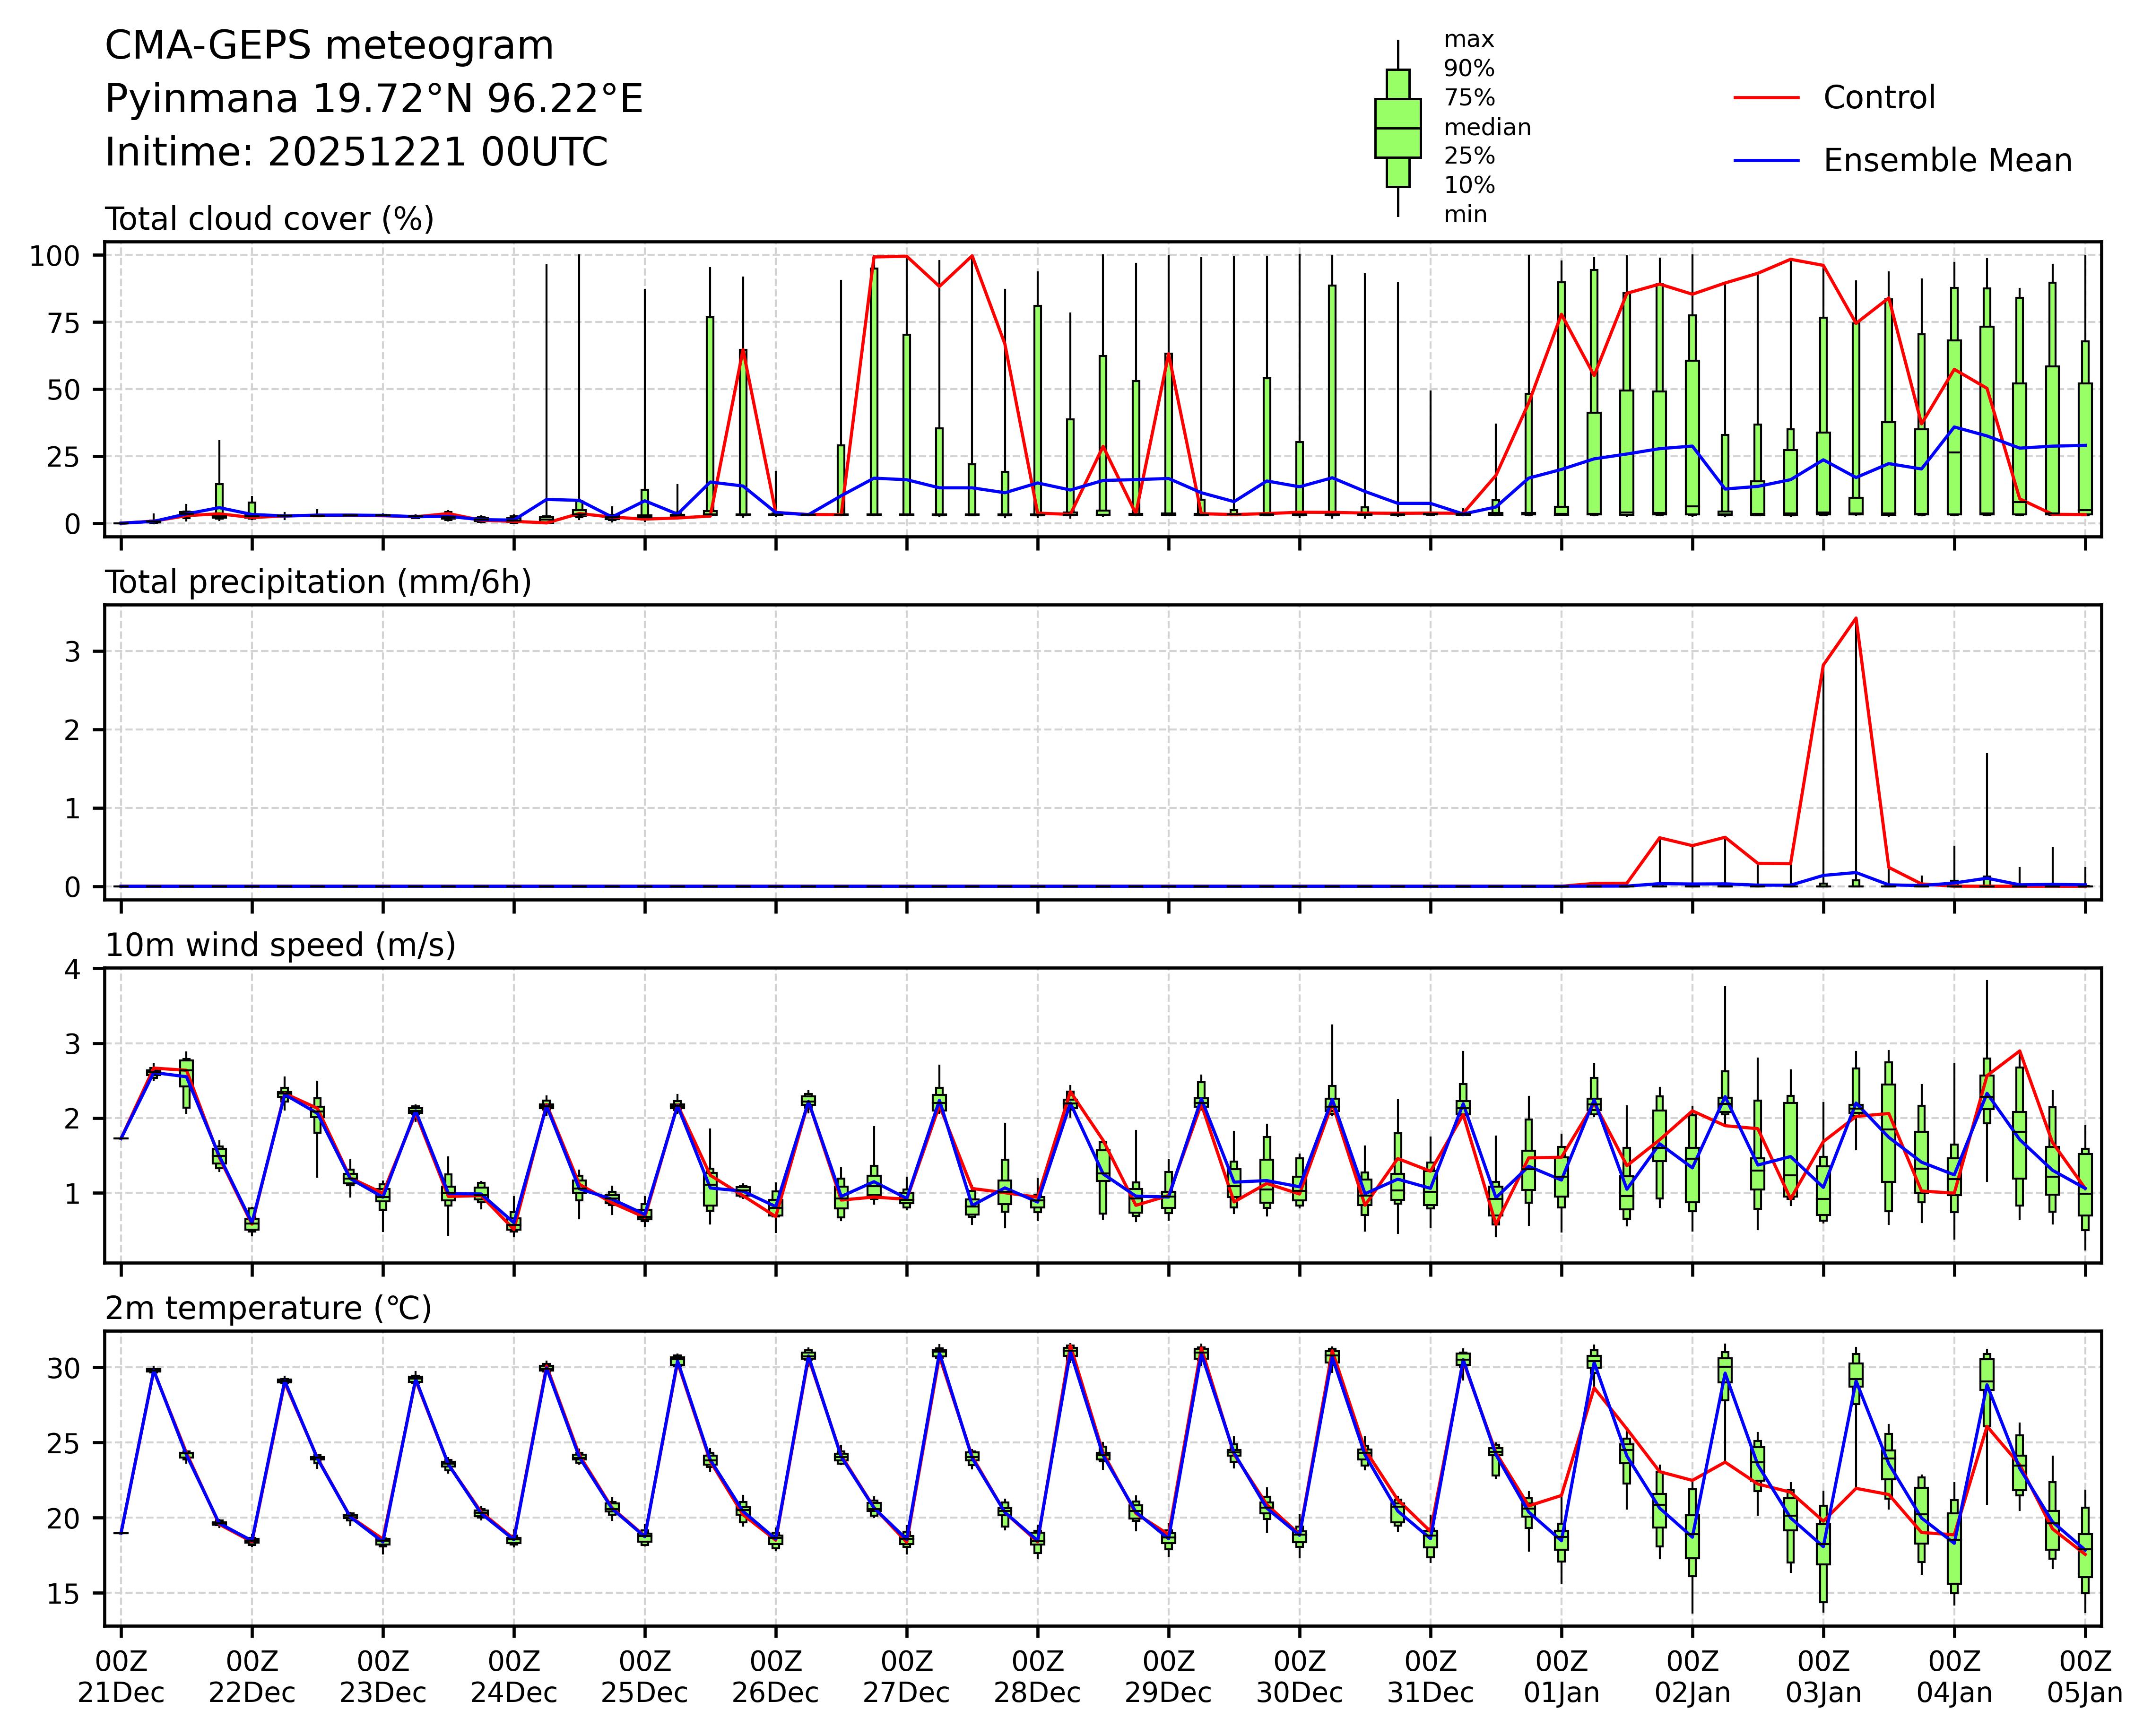Click the '00Z 05Jan' time axis label
This screenshot has width=2152, height=1736.
pyautogui.click(x=2084, y=1677)
